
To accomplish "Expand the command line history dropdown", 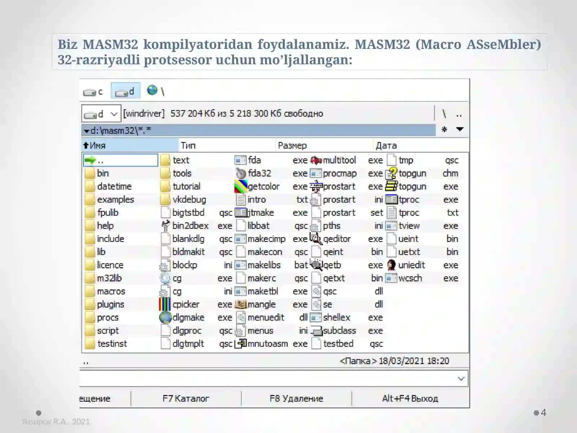I will pyautogui.click(x=461, y=379).
